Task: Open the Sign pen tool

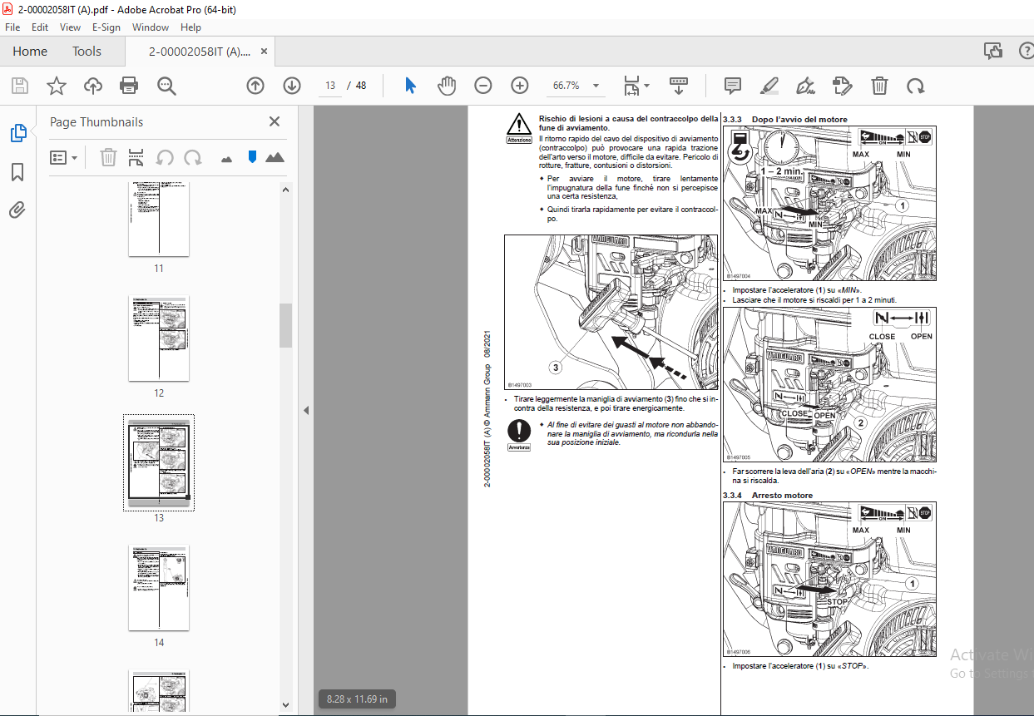Action: [x=805, y=86]
